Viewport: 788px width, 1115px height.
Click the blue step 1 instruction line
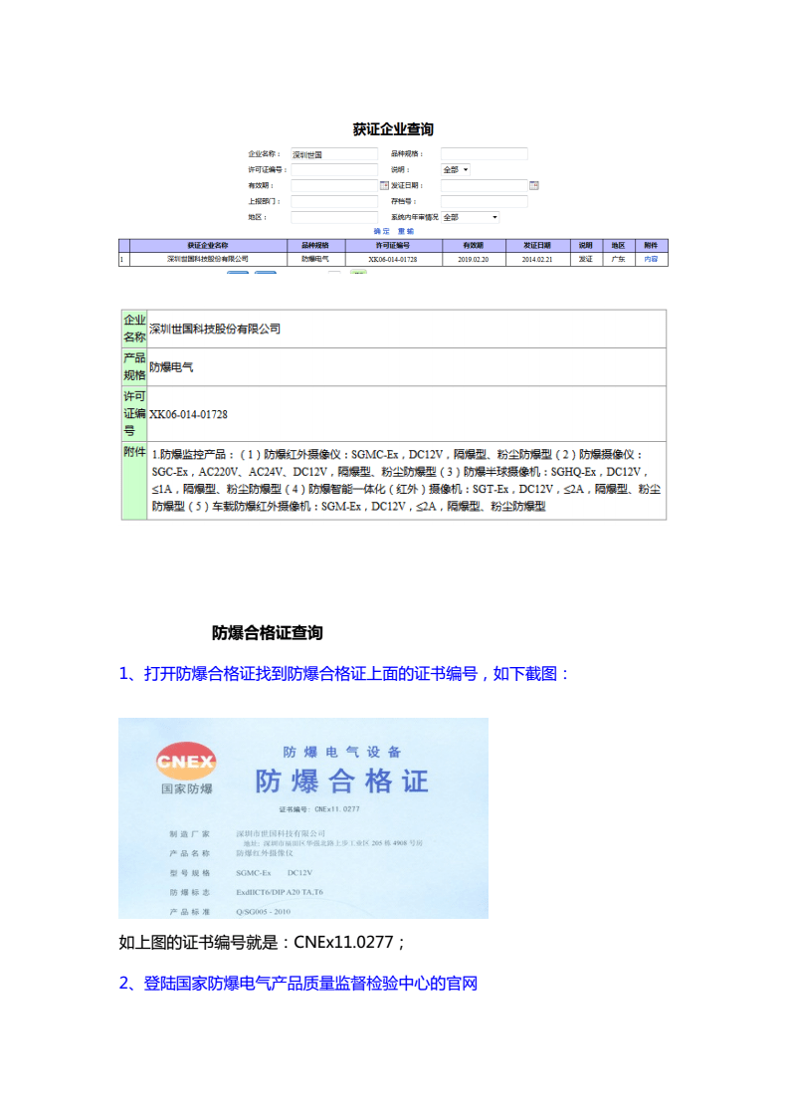pyautogui.click(x=344, y=673)
